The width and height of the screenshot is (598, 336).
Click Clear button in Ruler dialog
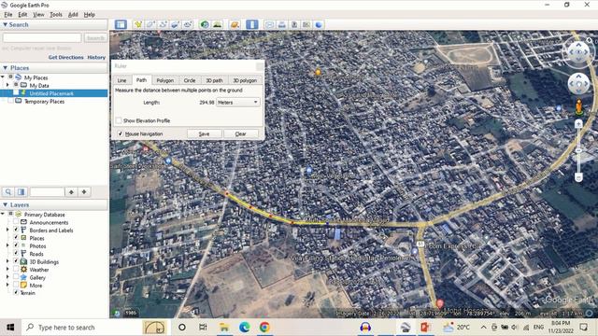pyautogui.click(x=241, y=133)
